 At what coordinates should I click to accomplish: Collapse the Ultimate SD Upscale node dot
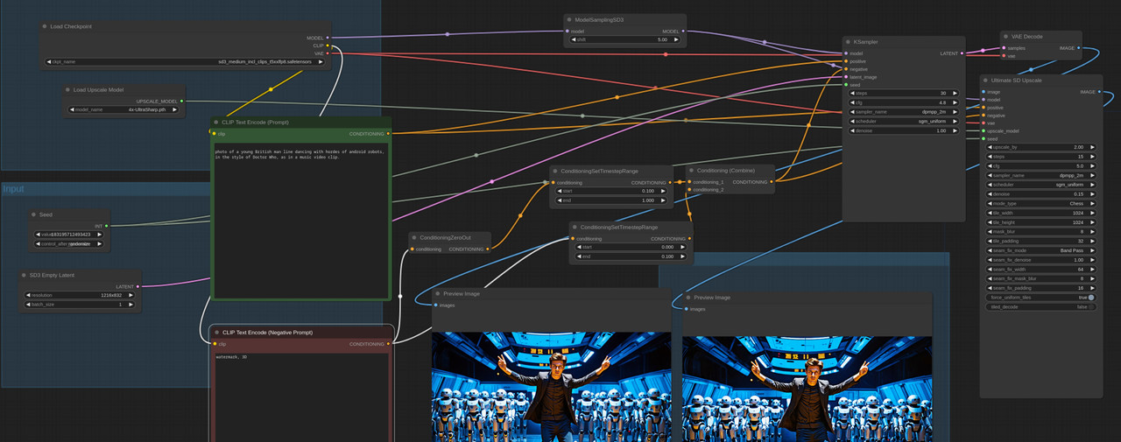tap(985, 80)
